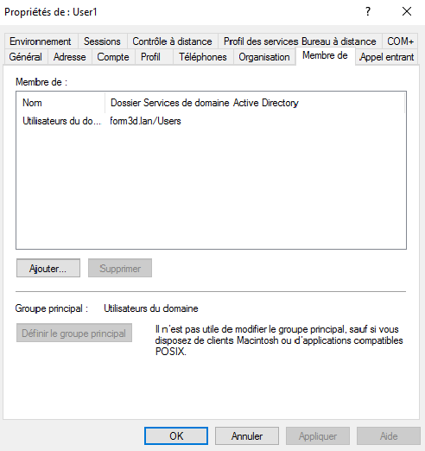The width and height of the screenshot is (425, 451).
Task: Open the Sessions tab
Action: pos(102,41)
